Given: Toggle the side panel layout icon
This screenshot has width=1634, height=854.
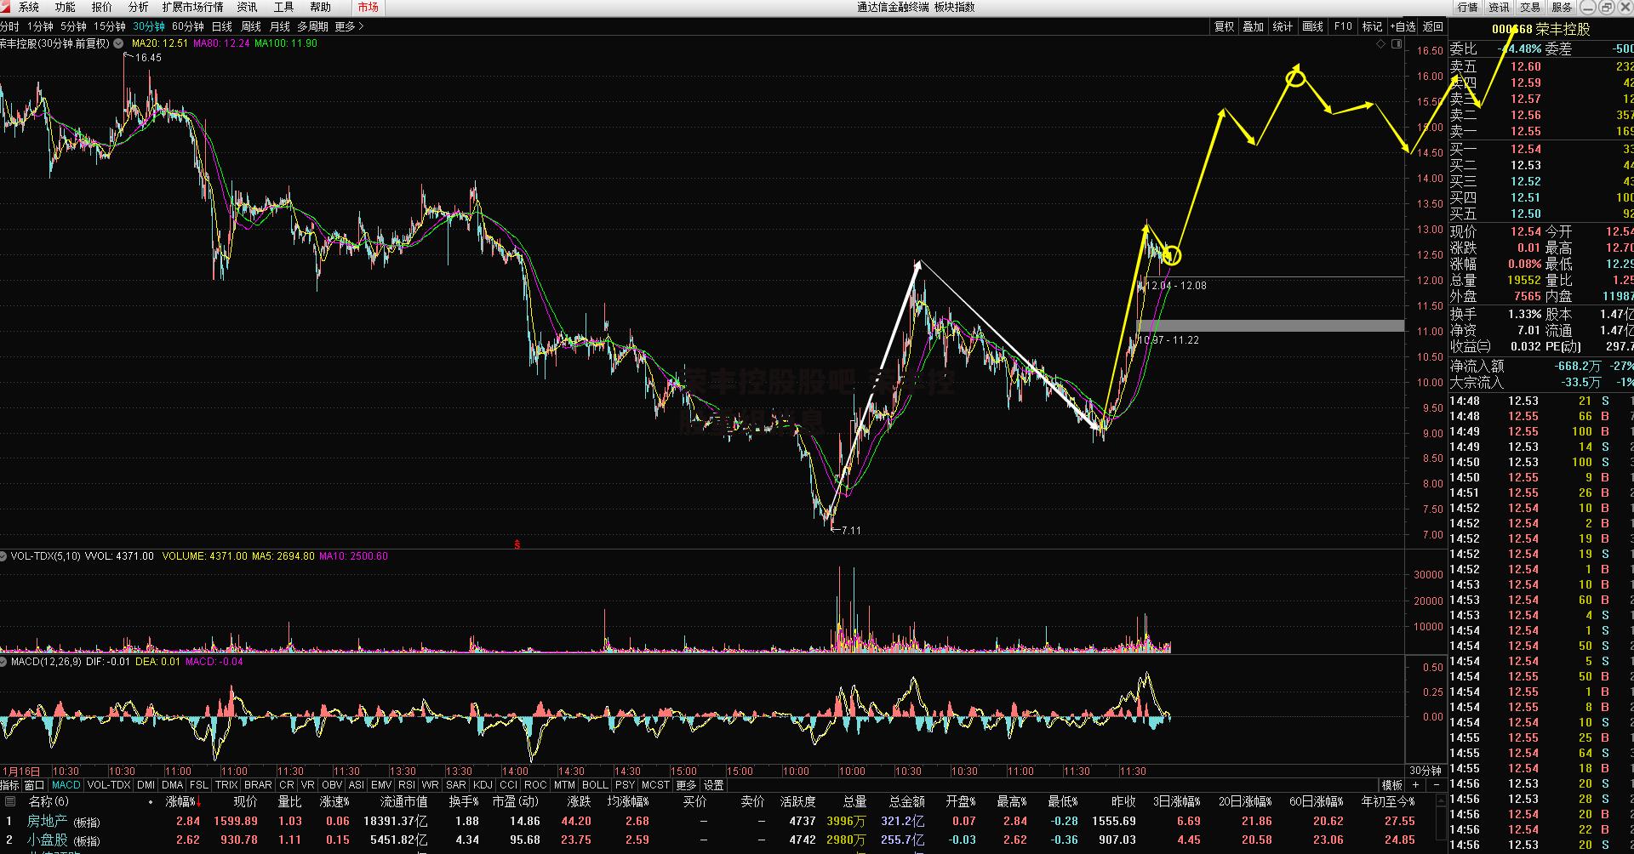Looking at the screenshot, I should 1396,43.
